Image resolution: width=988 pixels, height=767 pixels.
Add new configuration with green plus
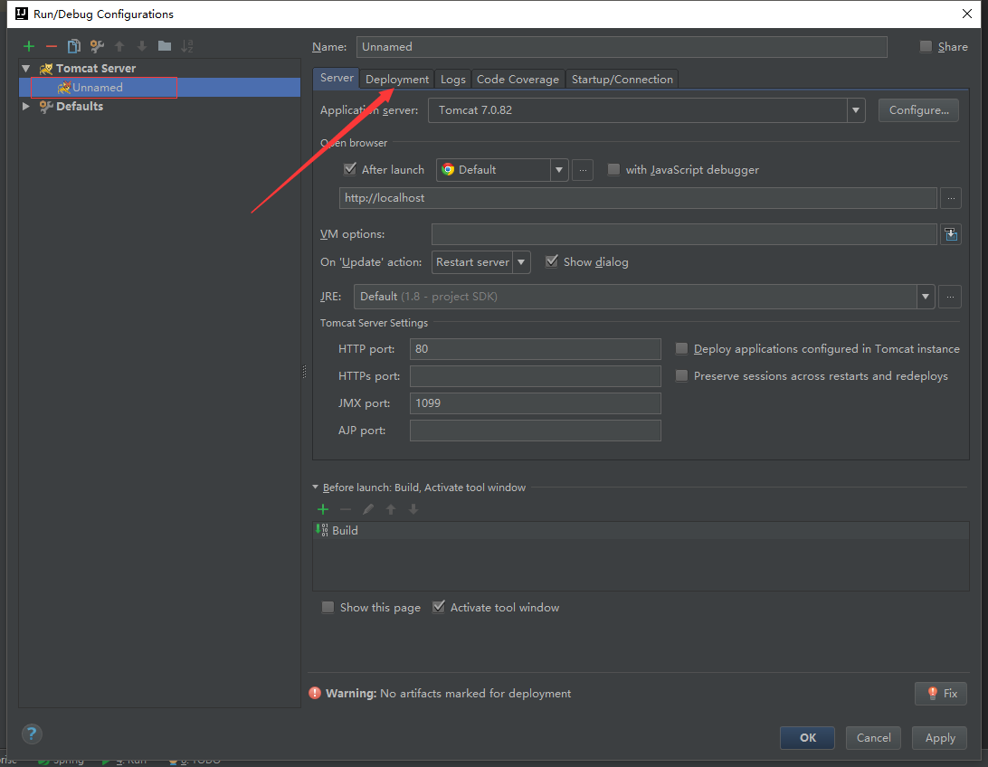point(28,46)
